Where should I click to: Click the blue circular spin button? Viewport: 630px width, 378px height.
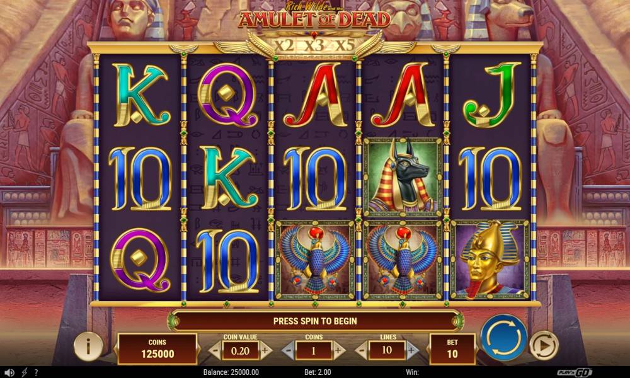503,338
